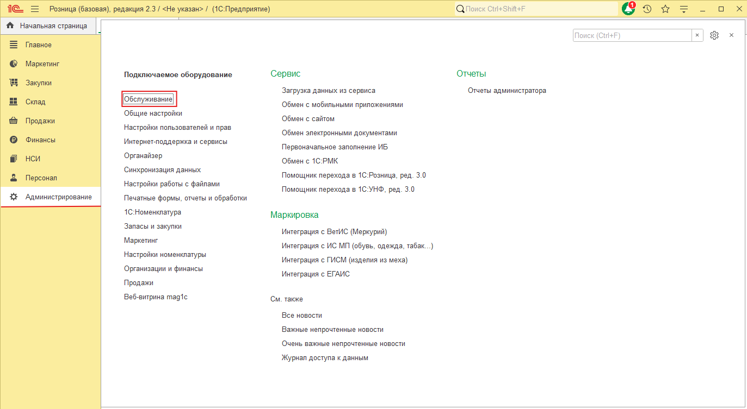Open Настройки работы с файлами
The image size is (747, 409).
172,184
